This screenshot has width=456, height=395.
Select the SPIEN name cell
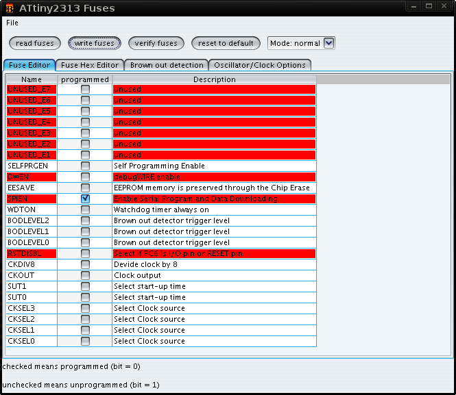(32, 199)
